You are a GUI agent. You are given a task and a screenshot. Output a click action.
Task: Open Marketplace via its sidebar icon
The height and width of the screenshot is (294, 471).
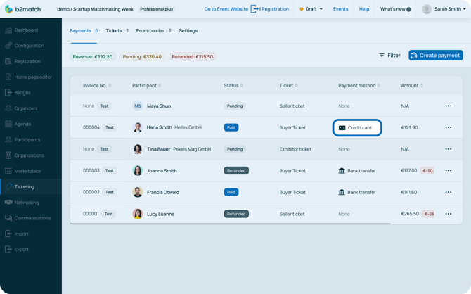pos(8,171)
